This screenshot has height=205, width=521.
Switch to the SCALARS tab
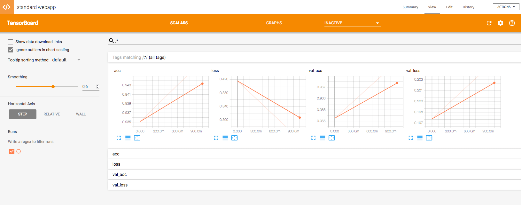point(179,23)
